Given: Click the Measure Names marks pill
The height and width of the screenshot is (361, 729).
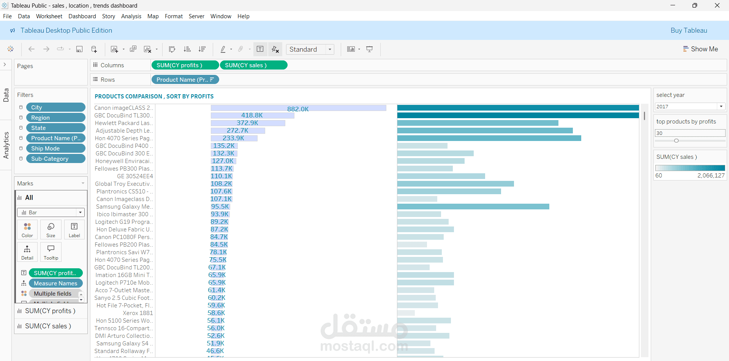Looking at the screenshot, I should pyautogui.click(x=55, y=283).
